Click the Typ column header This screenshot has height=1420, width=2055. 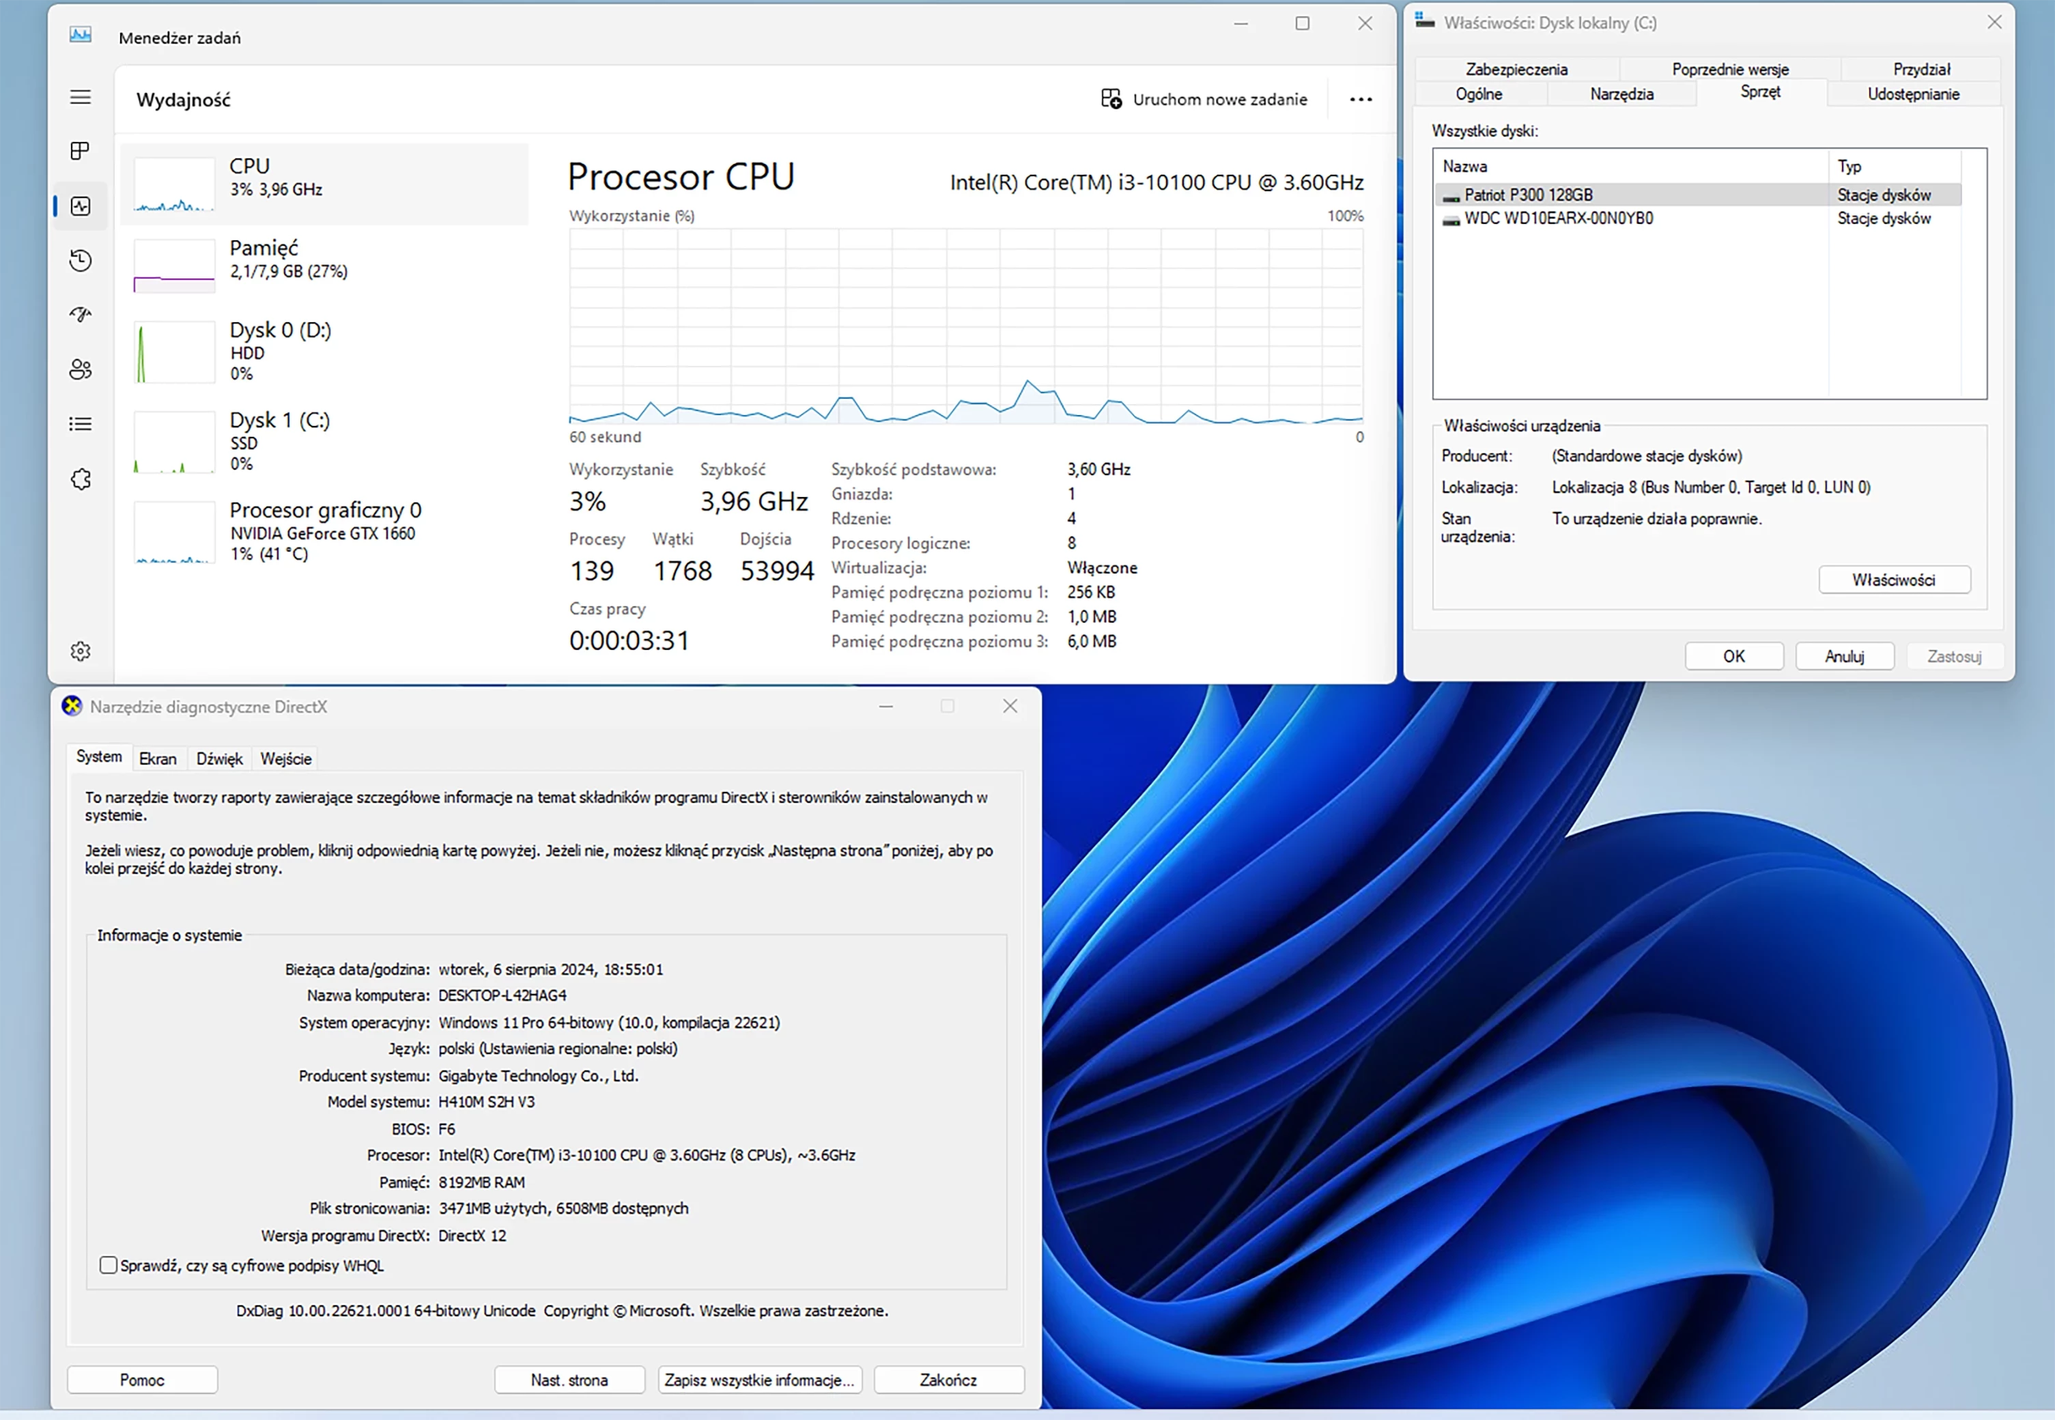pos(1895,167)
